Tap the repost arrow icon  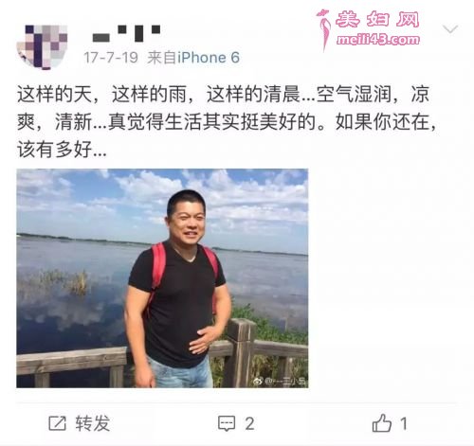[57, 423]
